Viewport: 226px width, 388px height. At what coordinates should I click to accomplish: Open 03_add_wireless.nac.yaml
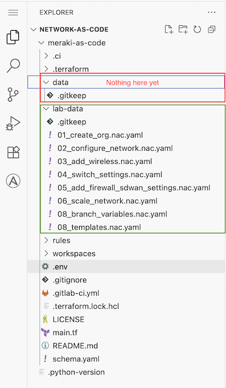tap(105, 161)
